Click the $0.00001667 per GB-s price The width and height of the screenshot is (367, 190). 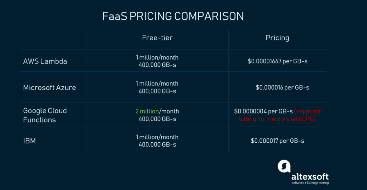(x=277, y=61)
